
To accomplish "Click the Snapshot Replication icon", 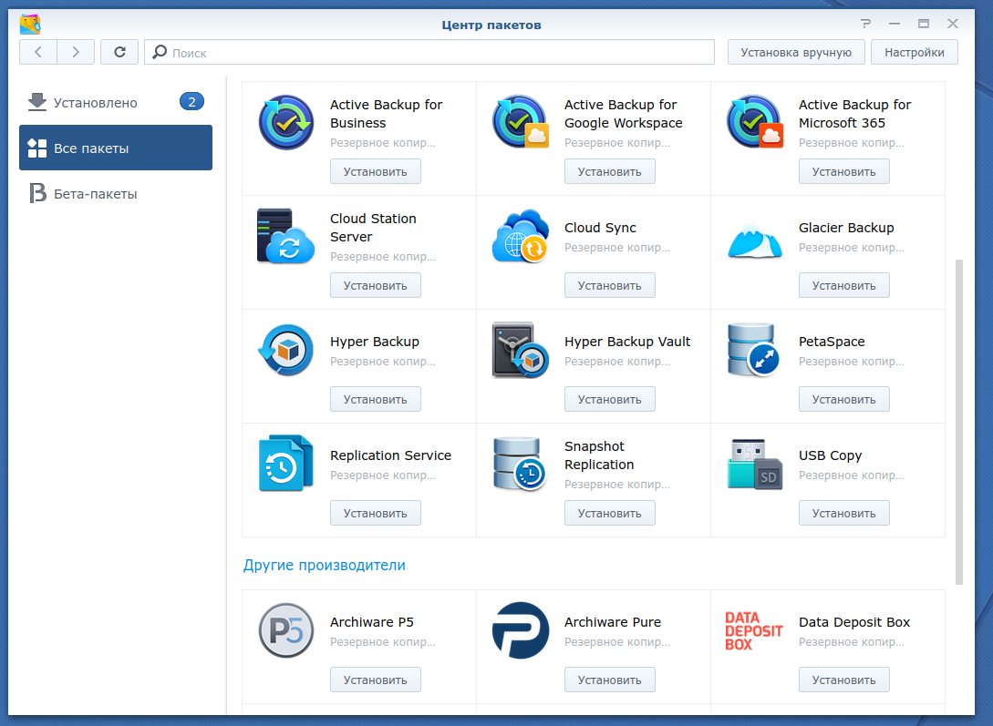I will tap(520, 464).
